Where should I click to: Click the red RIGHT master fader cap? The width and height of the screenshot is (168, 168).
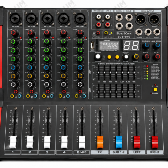[x=155, y=142]
